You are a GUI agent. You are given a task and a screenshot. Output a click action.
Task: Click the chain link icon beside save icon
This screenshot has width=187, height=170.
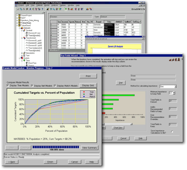[21, 9]
